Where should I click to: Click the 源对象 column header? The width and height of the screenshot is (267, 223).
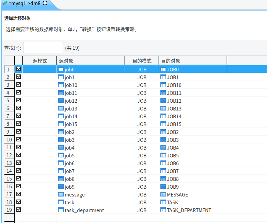coord(91,61)
